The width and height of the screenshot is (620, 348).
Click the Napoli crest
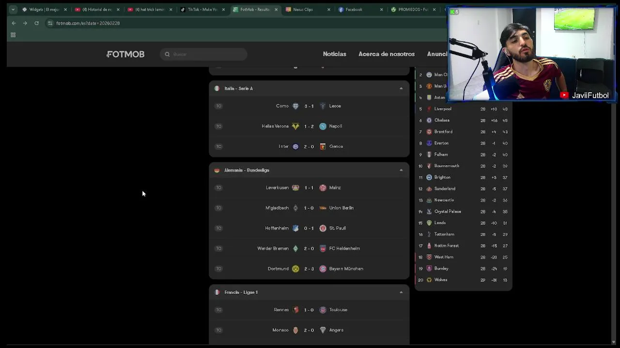323,126
